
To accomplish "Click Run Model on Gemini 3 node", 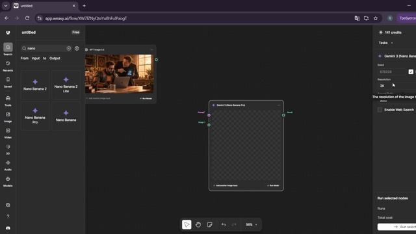I will (x=273, y=185).
